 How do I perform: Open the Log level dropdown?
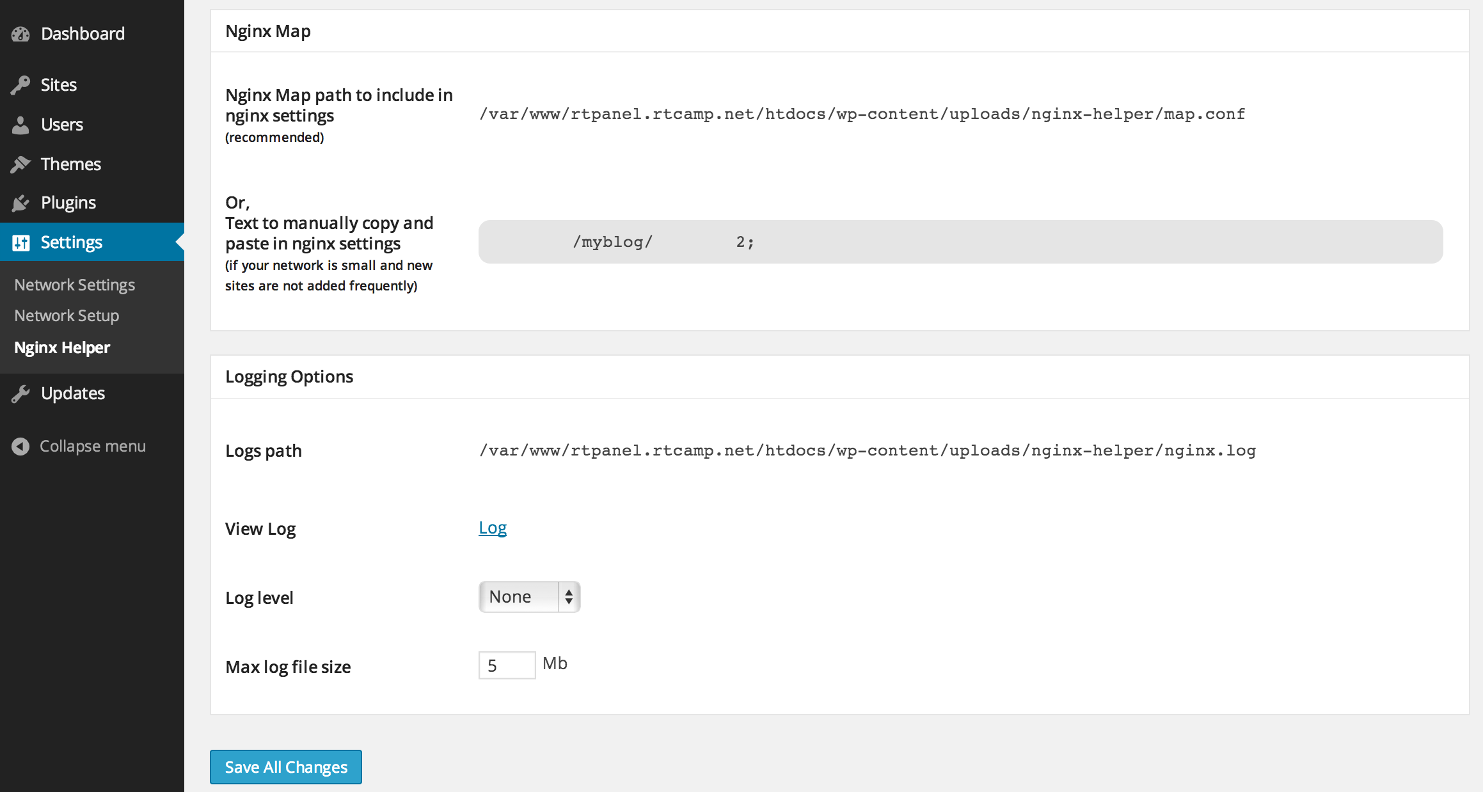[x=518, y=597]
